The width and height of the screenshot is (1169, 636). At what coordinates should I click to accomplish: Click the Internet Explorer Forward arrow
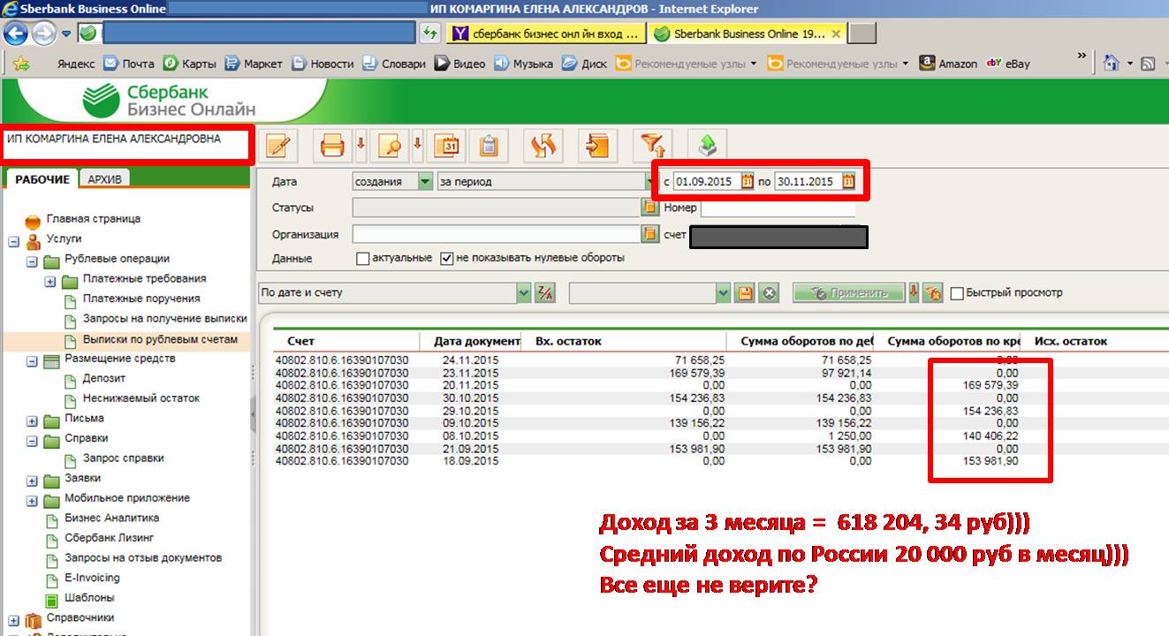point(44,34)
